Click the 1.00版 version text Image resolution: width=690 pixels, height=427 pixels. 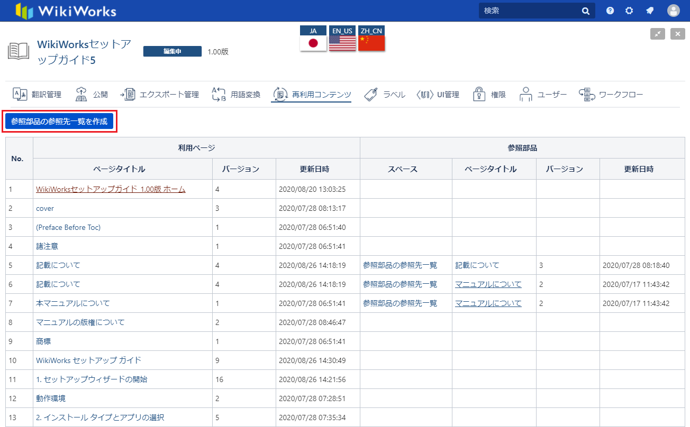tap(218, 52)
